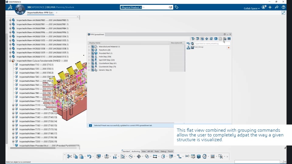This screenshot has height=164, width=292.
Task: Switch to the Authoring toolbar tab
Action: pyautogui.click(x=136, y=151)
